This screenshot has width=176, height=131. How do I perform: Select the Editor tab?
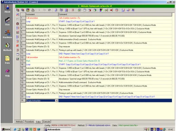38,122
